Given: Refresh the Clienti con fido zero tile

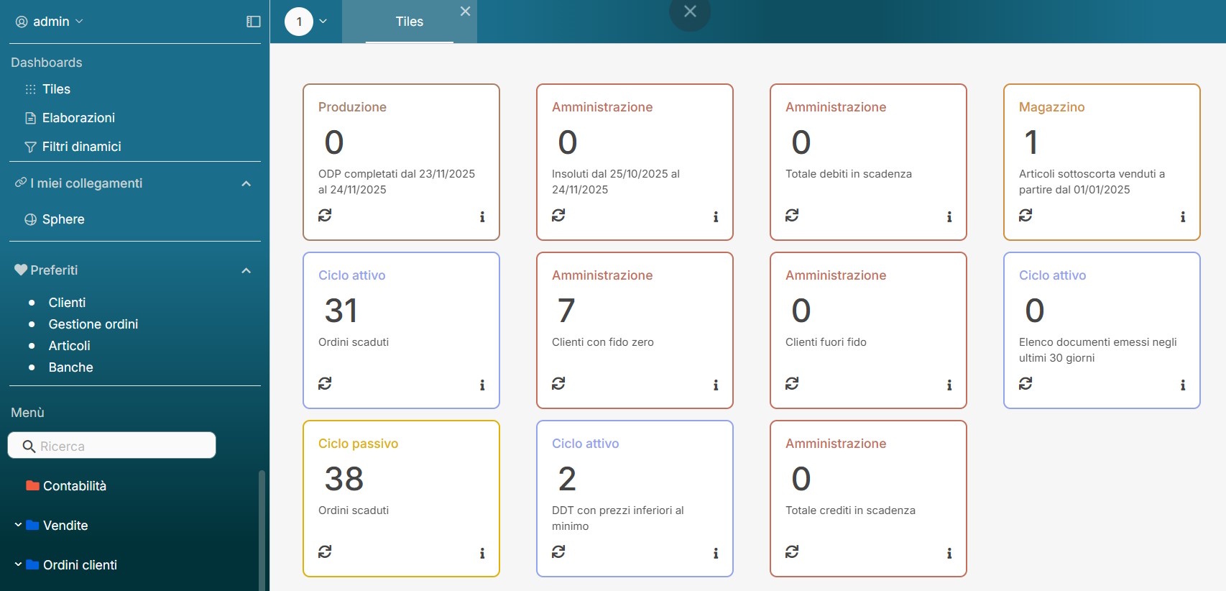Looking at the screenshot, I should pyautogui.click(x=558, y=383).
